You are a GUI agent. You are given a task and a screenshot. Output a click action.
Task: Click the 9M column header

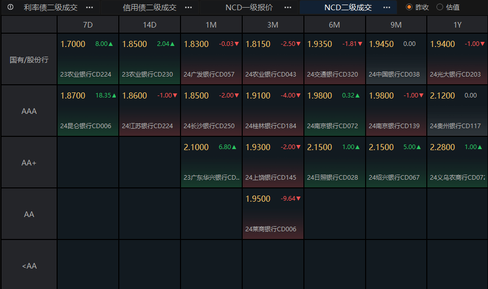(x=396, y=25)
